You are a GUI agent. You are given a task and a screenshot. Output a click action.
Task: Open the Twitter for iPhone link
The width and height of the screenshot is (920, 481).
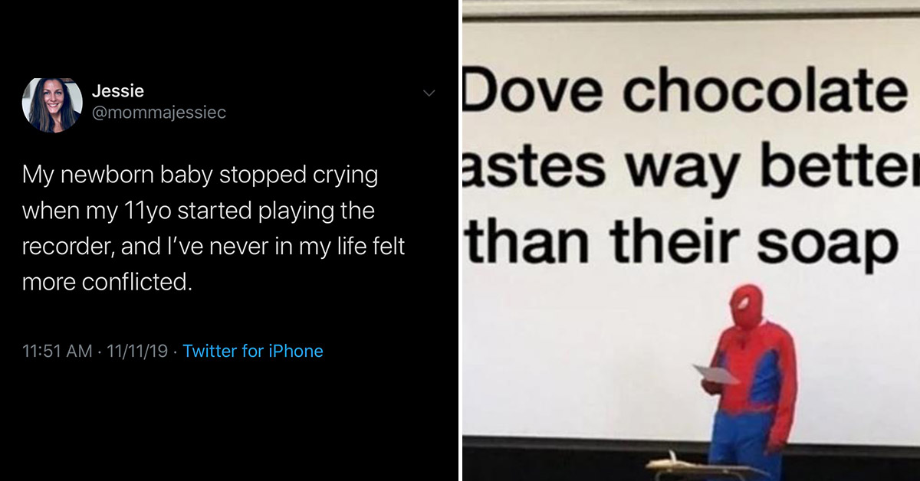click(253, 351)
